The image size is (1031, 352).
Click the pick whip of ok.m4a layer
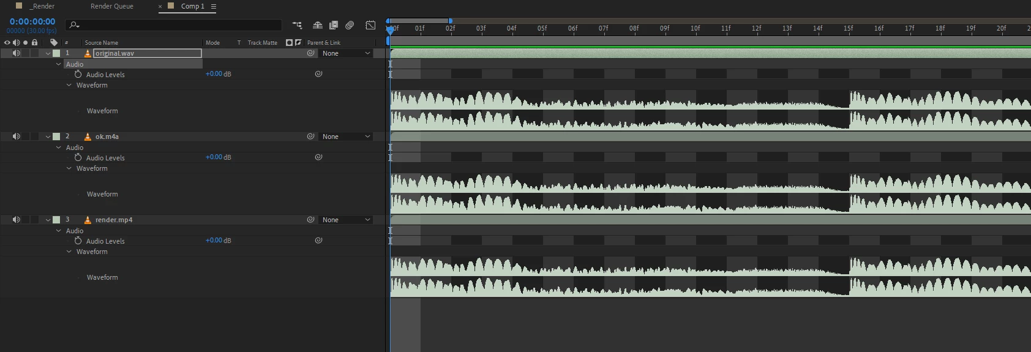coord(310,137)
